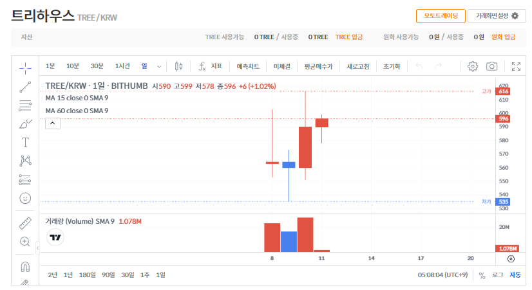Collapse the drawing toolbar side arrow
The width and height of the screenshot is (532, 290).
pos(37,248)
